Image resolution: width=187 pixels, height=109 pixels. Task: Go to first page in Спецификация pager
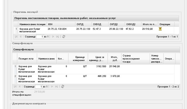(15, 86)
